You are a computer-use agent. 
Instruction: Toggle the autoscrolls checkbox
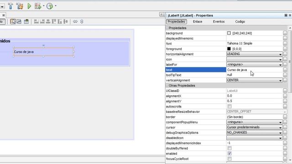click(x=229, y=106)
